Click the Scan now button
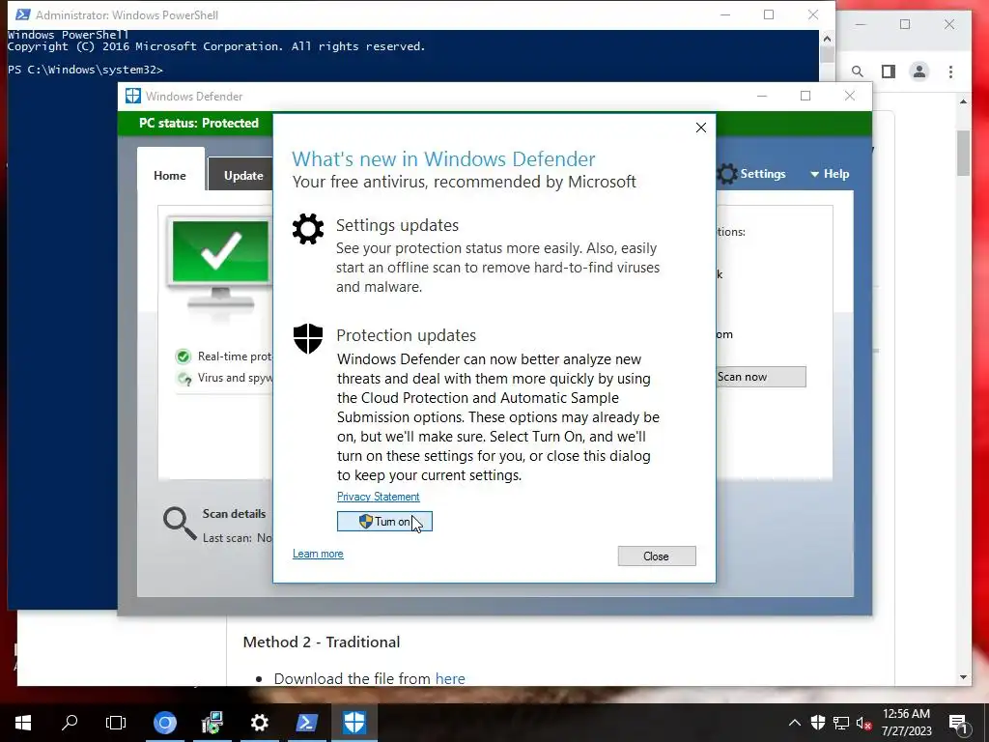Screen dimensions: 989x742 (x=761, y=377)
